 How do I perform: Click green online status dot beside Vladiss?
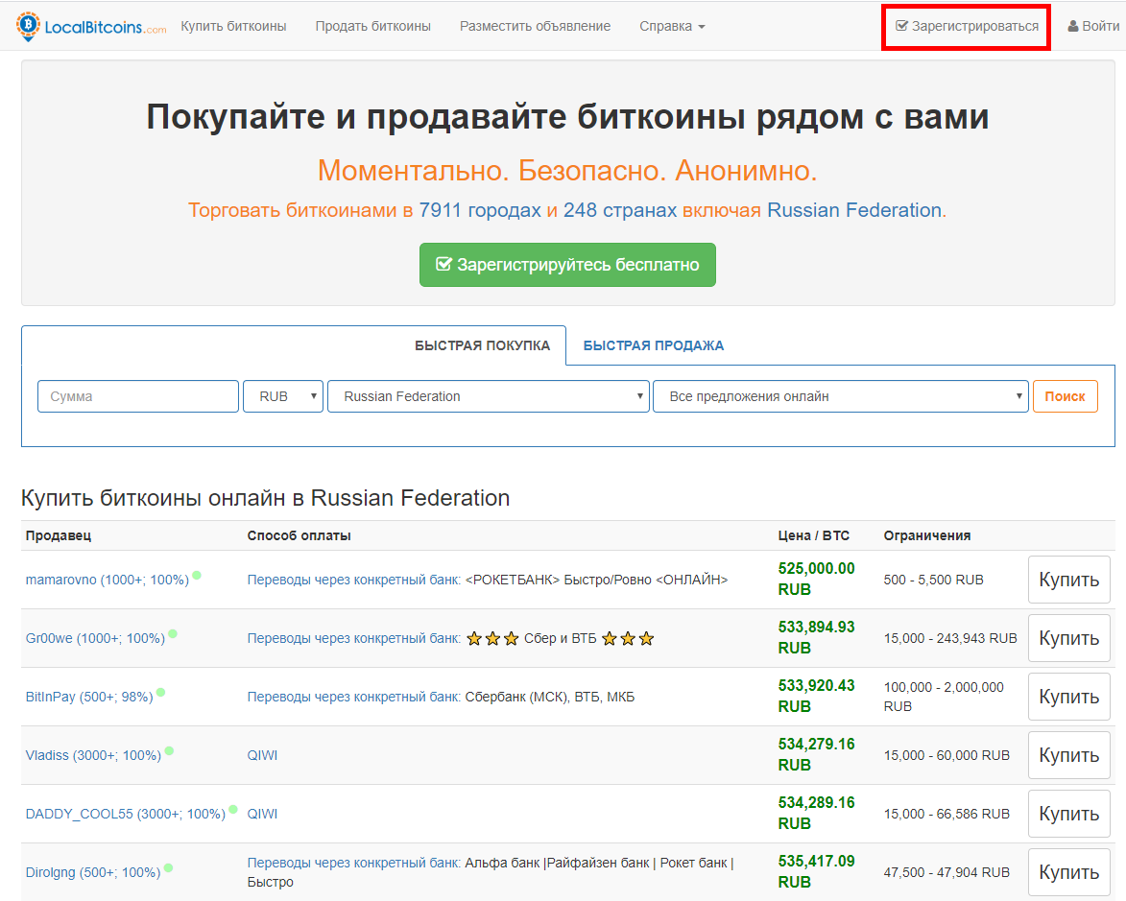coord(169,750)
